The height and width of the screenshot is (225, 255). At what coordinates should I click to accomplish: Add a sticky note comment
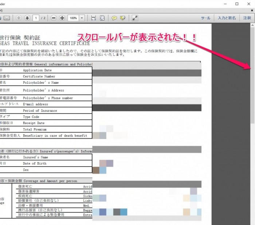click(114, 18)
